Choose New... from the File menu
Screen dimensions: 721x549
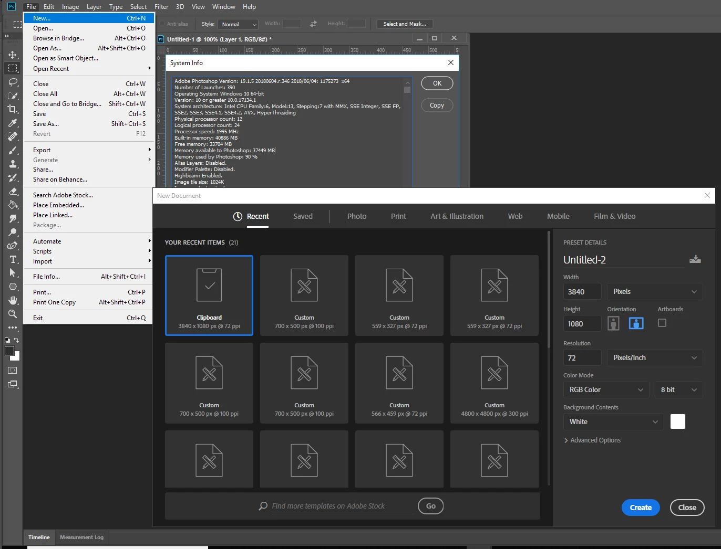point(89,18)
